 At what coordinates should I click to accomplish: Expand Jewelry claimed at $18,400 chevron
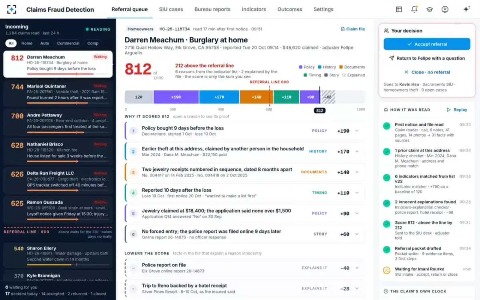pos(357,213)
